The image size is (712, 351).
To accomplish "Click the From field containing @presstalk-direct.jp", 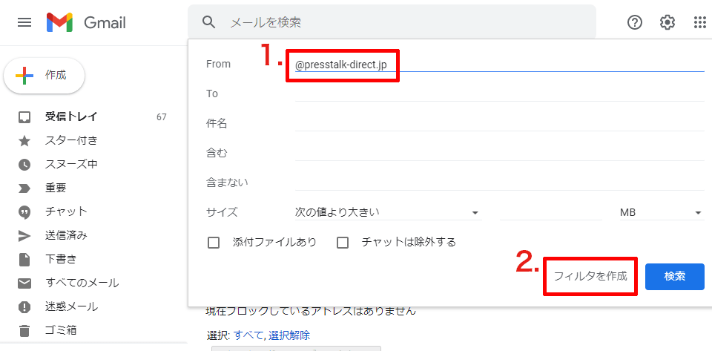I will (x=499, y=65).
